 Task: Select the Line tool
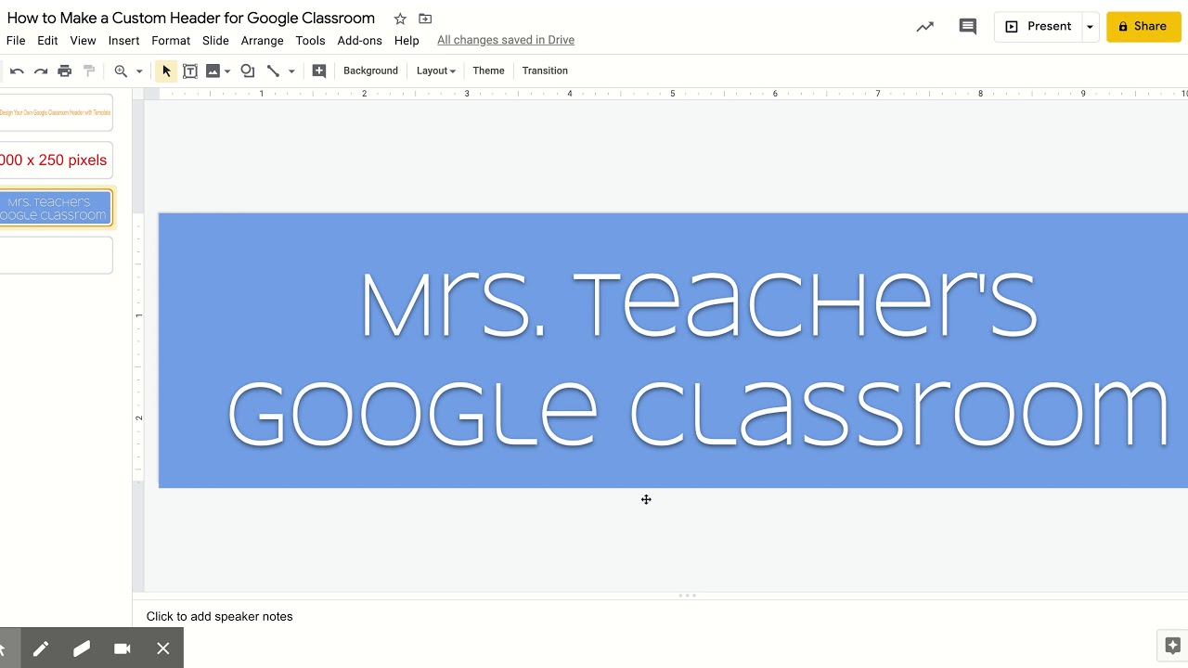pyautogui.click(x=273, y=71)
